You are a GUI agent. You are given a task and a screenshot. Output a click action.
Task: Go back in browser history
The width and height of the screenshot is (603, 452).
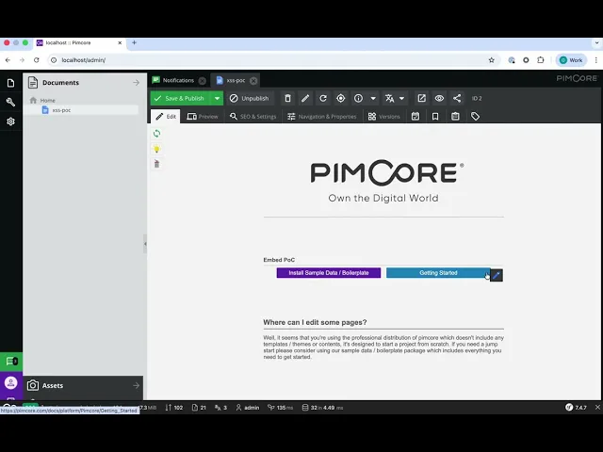coord(8,60)
